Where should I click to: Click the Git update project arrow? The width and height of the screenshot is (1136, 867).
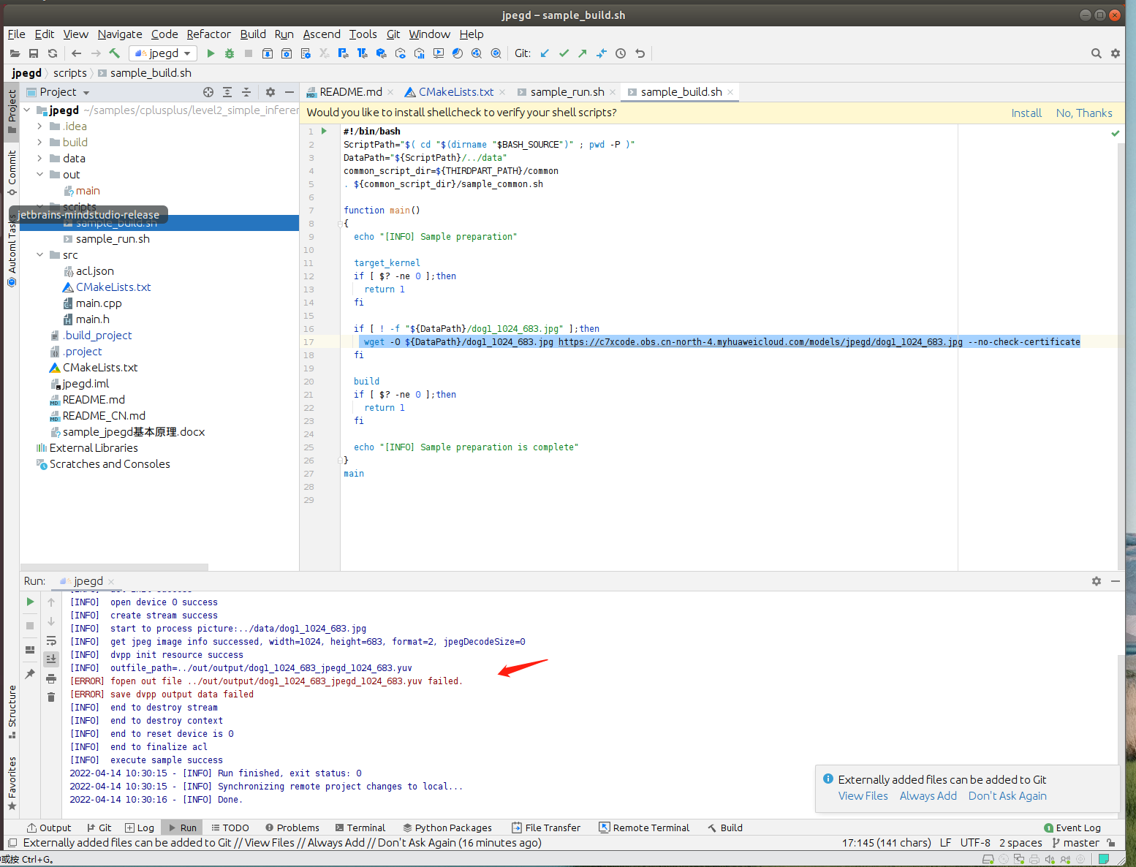click(545, 53)
